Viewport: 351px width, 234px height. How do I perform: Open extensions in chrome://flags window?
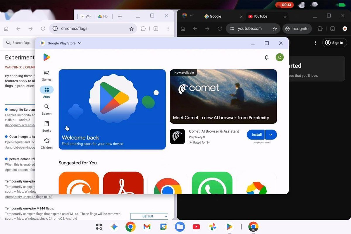pyautogui.click(x=143, y=29)
